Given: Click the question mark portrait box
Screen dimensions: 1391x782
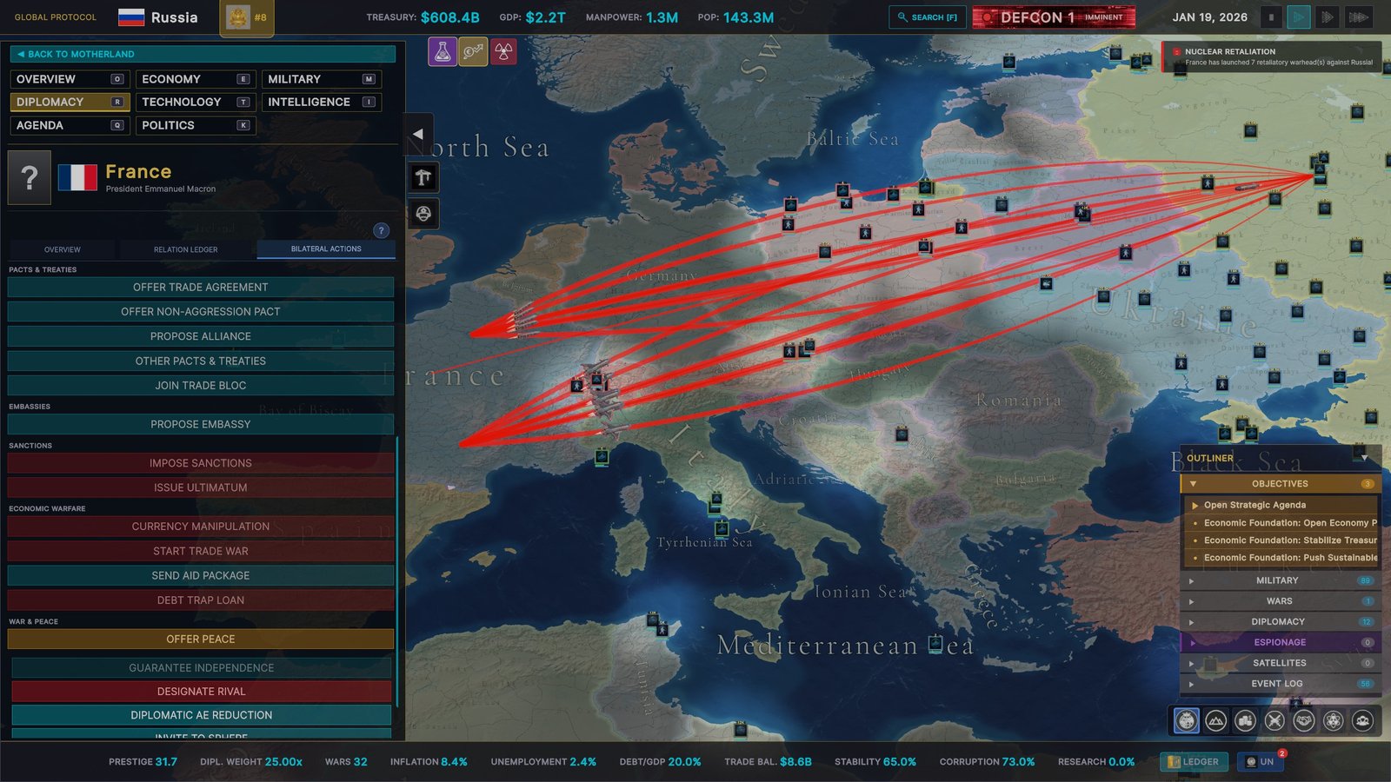Looking at the screenshot, I should [x=30, y=177].
